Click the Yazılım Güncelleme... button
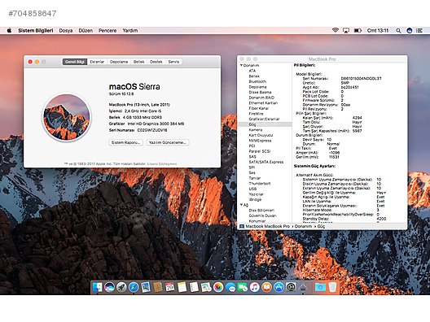This screenshot has height=322, width=430. (168, 142)
